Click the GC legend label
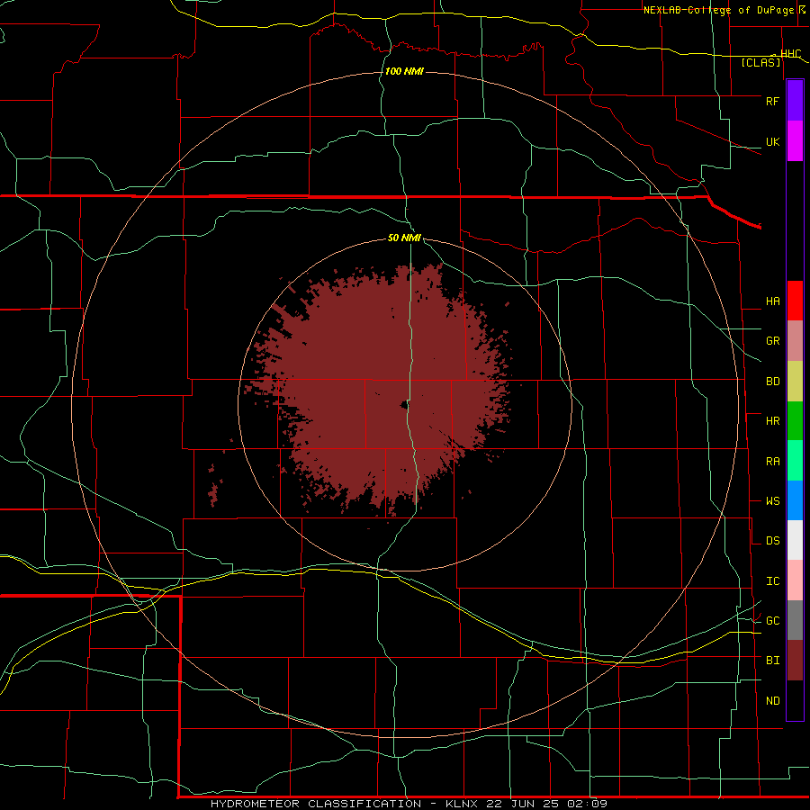 (x=772, y=621)
